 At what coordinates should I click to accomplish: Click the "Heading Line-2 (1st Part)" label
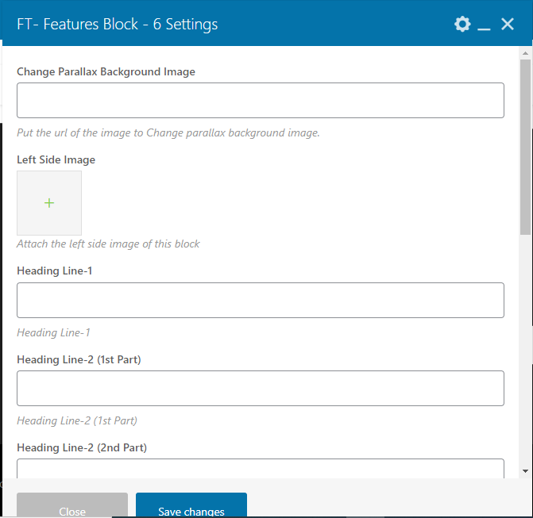(x=79, y=359)
